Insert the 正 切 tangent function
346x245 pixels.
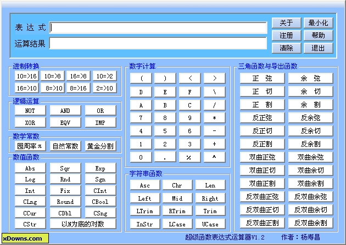pyautogui.click(x=262, y=92)
